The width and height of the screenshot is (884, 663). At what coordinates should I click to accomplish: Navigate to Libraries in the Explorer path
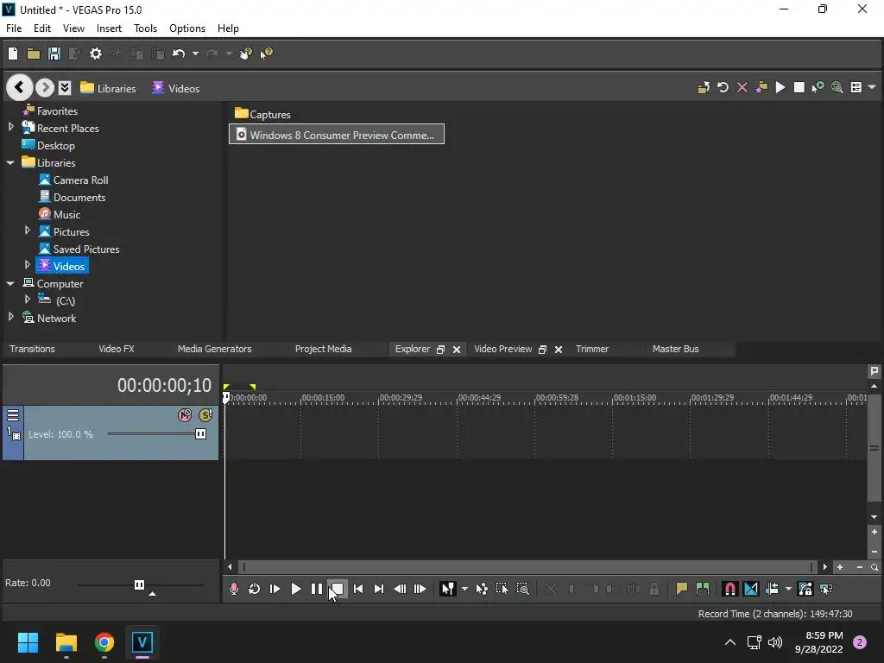[x=108, y=88]
